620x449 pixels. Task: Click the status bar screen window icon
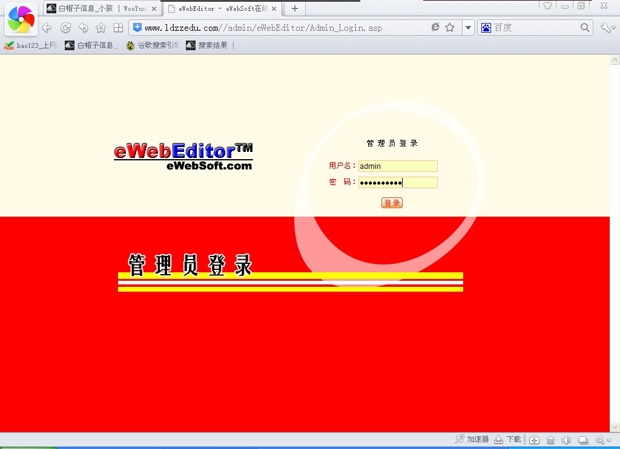583,439
